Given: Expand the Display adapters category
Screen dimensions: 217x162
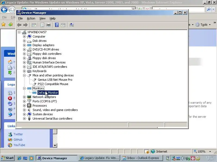Looking at the screenshot, I should 24,45.
